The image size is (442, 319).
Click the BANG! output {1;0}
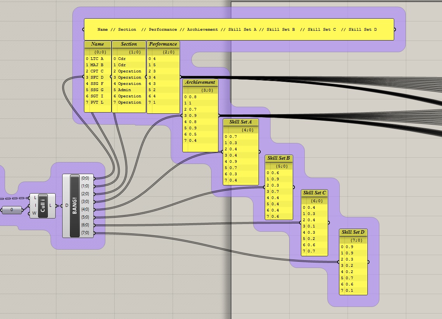[x=85, y=186]
